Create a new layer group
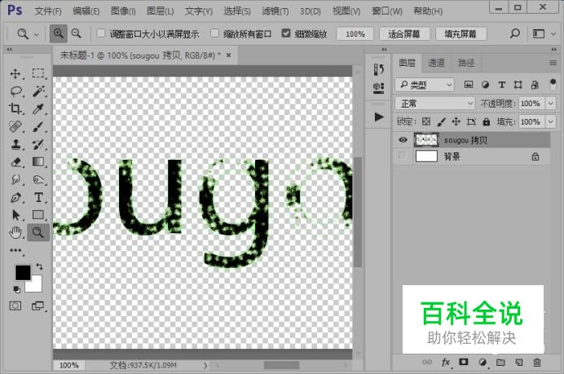564x374 pixels. click(500, 362)
